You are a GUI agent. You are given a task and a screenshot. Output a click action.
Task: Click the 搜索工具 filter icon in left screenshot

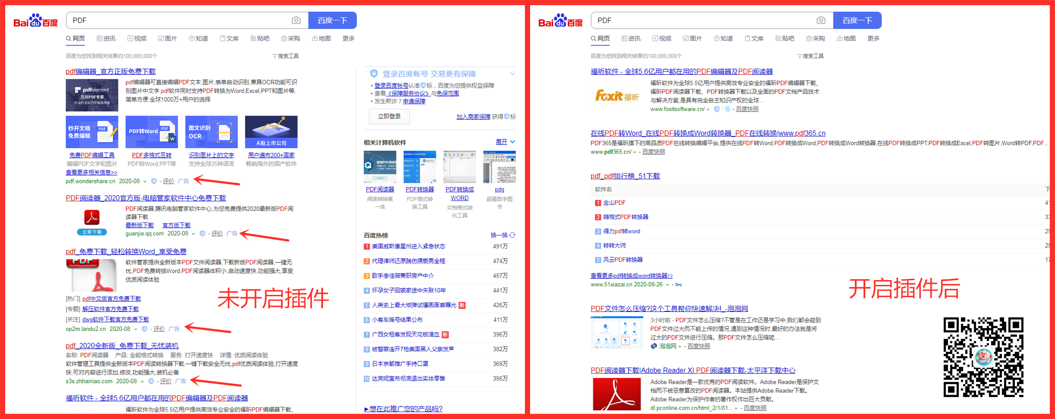[274, 56]
